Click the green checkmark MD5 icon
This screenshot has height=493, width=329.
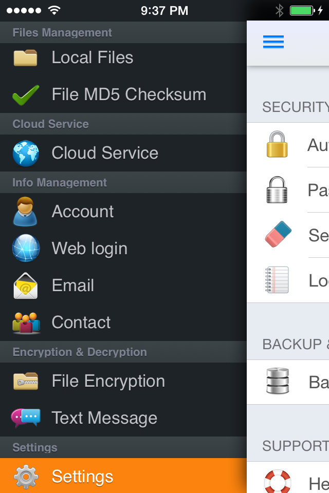(25, 94)
